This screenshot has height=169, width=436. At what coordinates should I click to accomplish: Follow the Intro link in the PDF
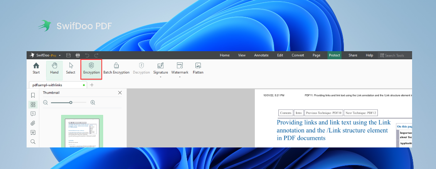pos(299,113)
